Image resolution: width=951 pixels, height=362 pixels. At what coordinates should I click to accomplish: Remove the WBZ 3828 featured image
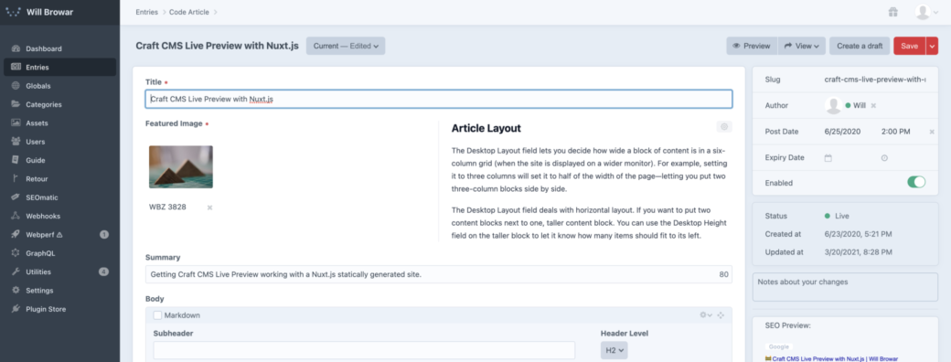click(209, 208)
